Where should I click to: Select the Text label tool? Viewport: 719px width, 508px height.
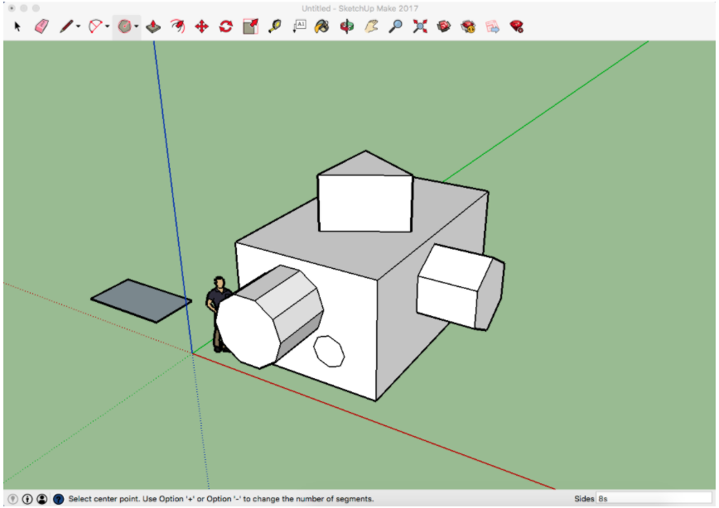(x=299, y=26)
